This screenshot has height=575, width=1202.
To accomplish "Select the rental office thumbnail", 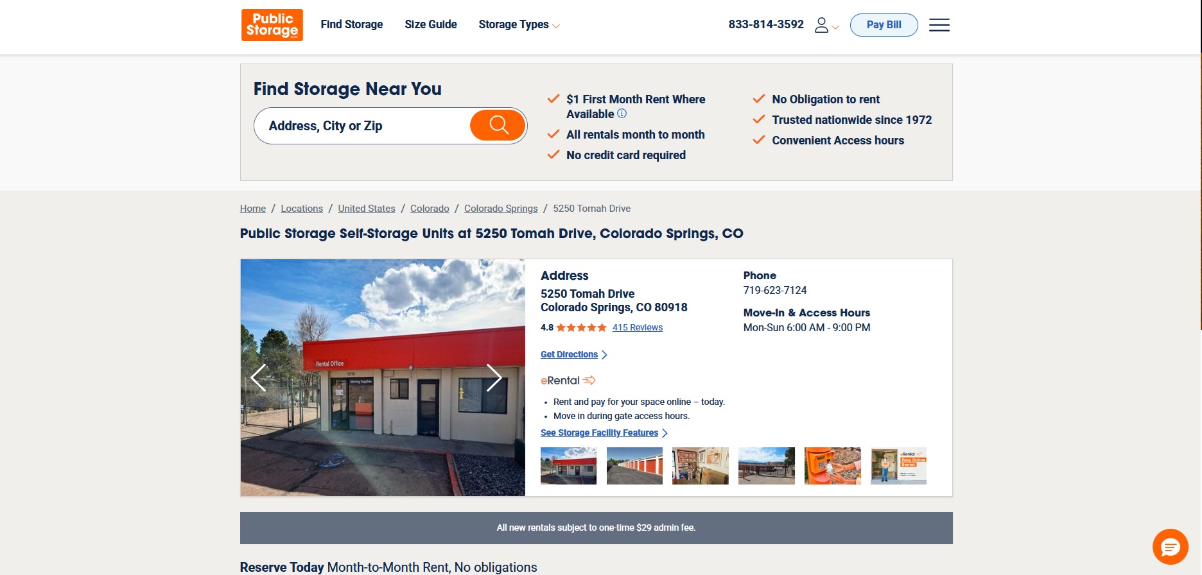I will coord(568,466).
